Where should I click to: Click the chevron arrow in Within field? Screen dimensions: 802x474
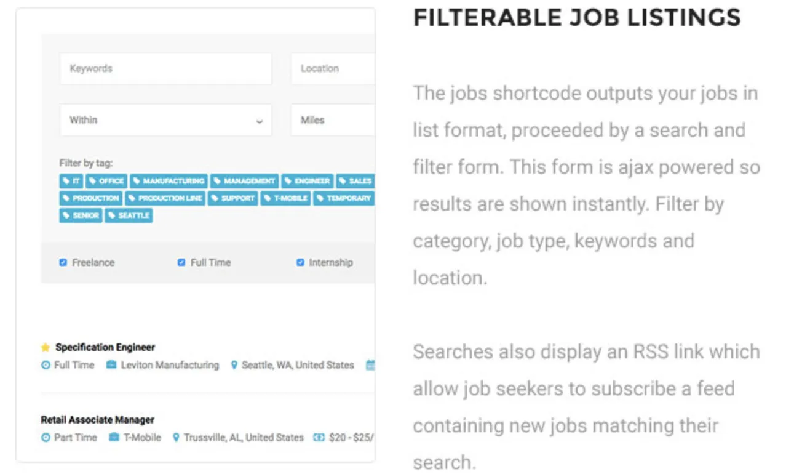[x=260, y=121]
